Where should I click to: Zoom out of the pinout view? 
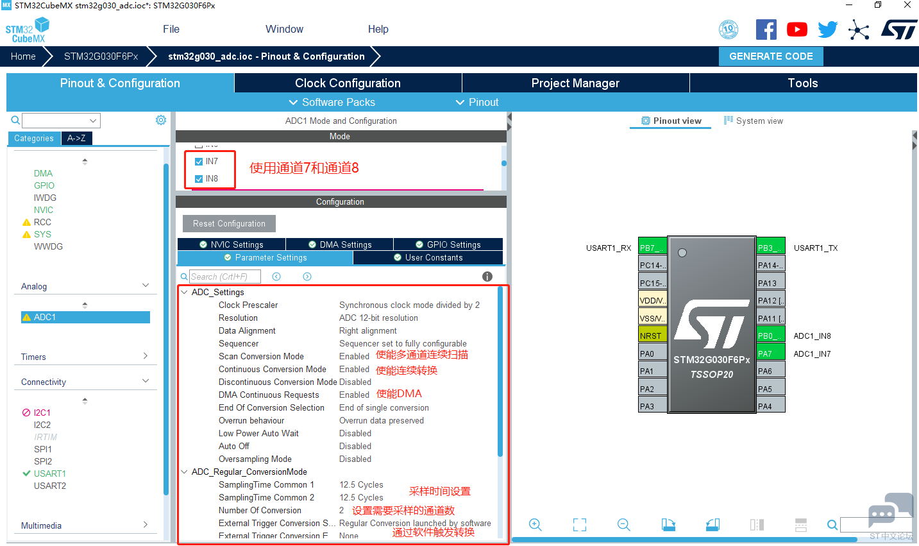[x=623, y=525]
